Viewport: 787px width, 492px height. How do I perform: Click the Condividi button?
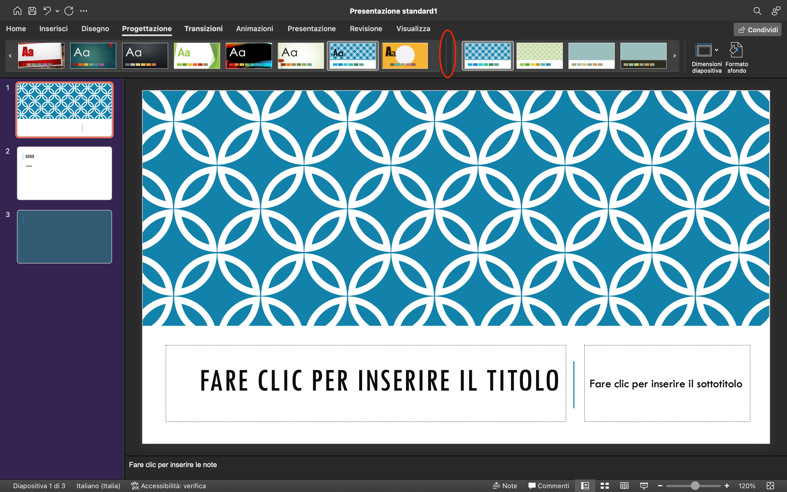pos(757,29)
